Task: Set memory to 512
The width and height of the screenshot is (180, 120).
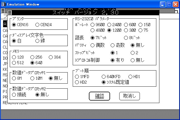Action: 14,63
